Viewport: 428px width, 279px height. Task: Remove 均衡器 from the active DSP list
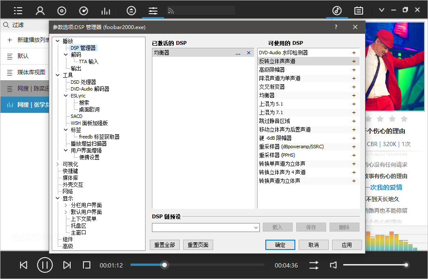(x=249, y=53)
